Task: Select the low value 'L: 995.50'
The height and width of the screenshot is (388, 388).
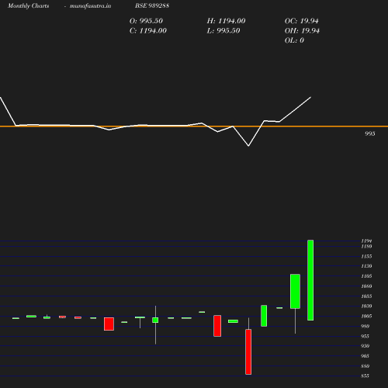Action: tap(223, 31)
